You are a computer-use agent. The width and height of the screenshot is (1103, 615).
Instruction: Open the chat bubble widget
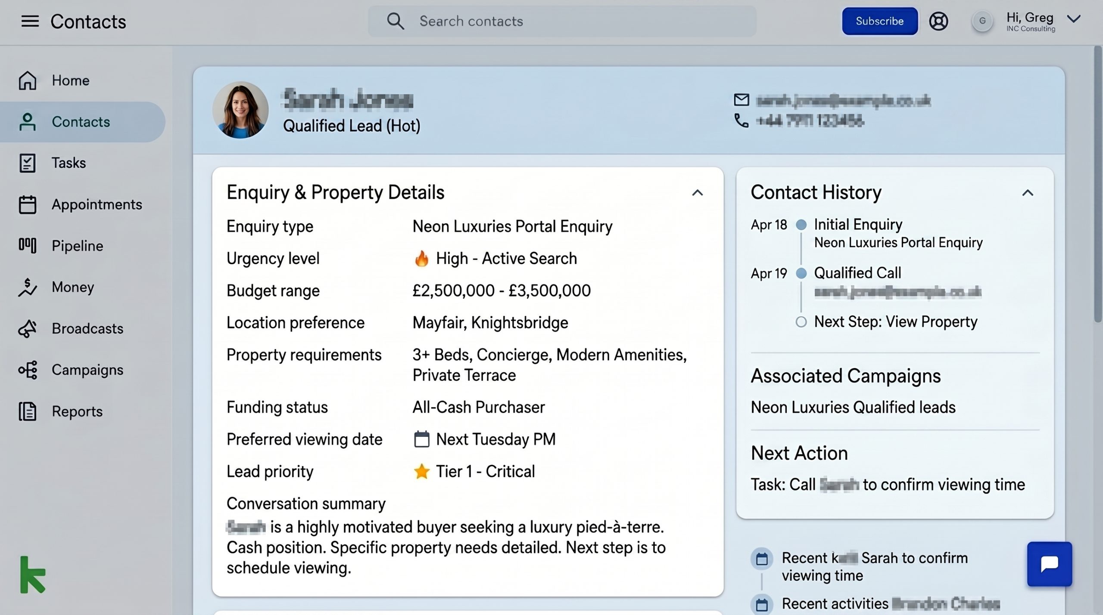tap(1049, 564)
